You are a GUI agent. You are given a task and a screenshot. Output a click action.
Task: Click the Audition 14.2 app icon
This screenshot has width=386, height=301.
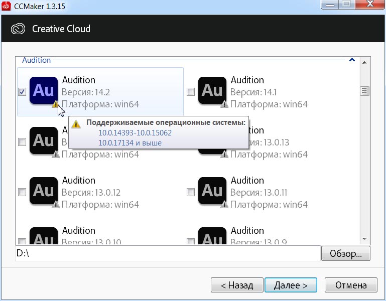click(44, 90)
